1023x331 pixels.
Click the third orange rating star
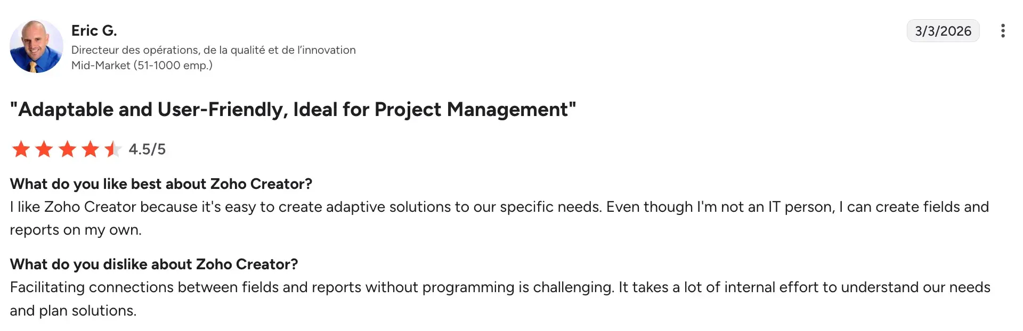tap(68, 149)
